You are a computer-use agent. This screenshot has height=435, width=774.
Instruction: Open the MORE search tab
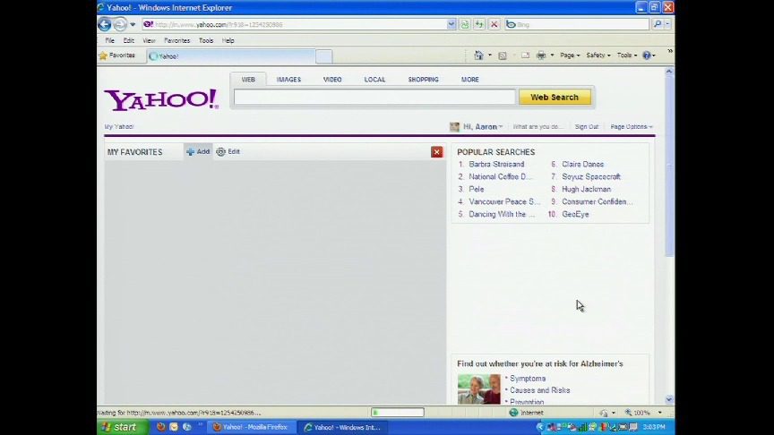(x=470, y=80)
